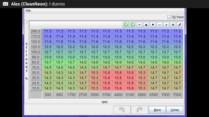Open the File menu
Screen dimensions: 209x117
coord(28,11)
